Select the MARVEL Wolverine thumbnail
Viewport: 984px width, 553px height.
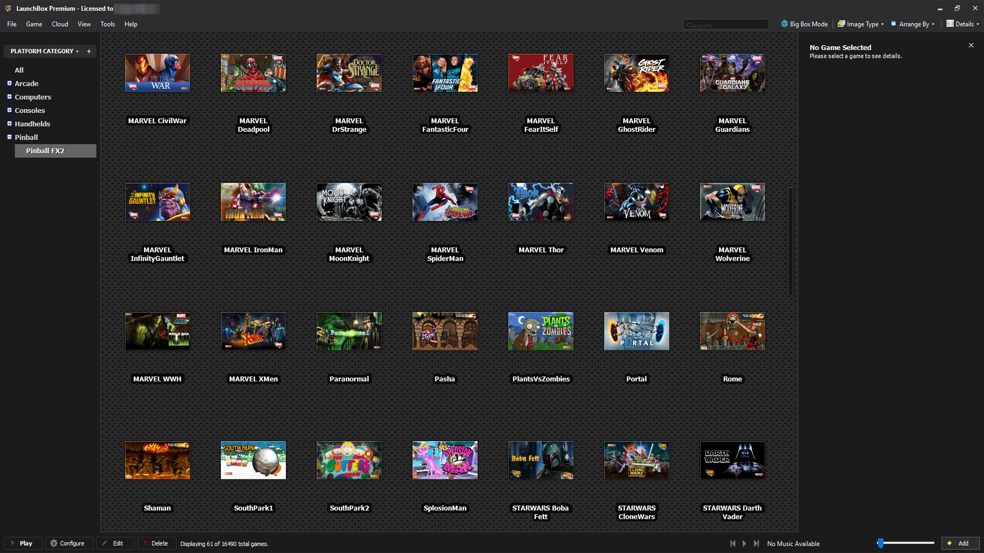pyautogui.click(x=732, y=202)
